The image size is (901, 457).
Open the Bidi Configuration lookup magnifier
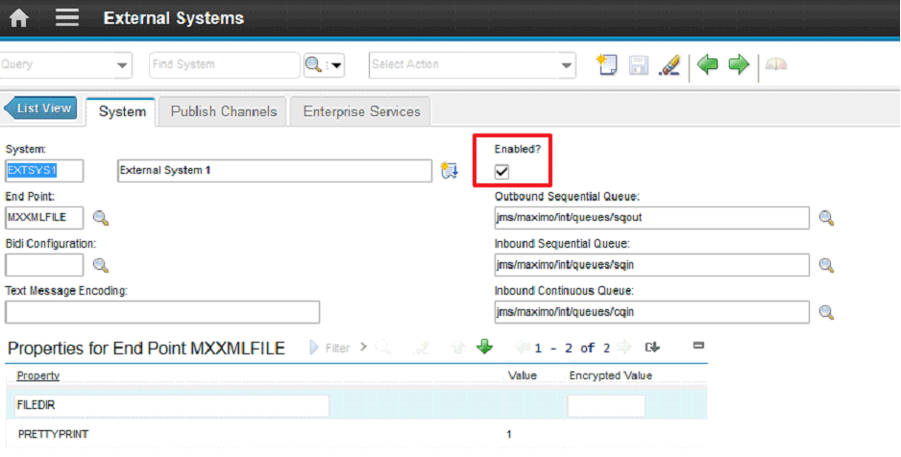pos(101,265)
